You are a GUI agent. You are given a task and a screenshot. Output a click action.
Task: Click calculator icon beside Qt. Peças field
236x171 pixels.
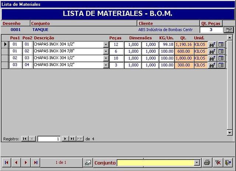pos(229,30)
